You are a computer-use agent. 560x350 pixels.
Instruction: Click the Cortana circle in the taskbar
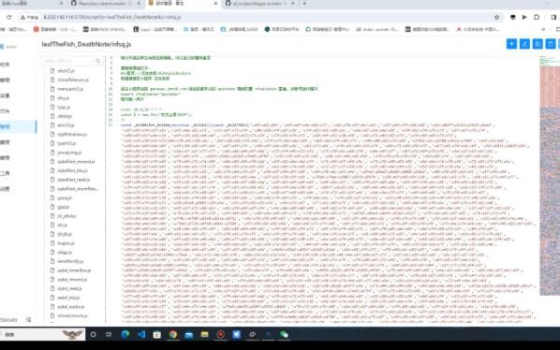point(94,334)
